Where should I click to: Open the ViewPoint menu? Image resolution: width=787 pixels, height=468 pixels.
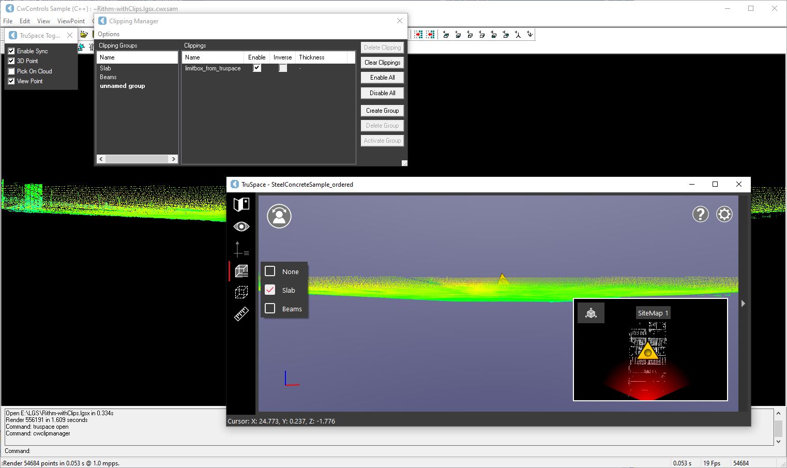tap(71, 21)
